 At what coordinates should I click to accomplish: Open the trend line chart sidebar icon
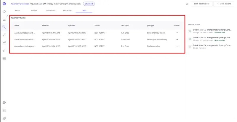[x=4, y=43]
